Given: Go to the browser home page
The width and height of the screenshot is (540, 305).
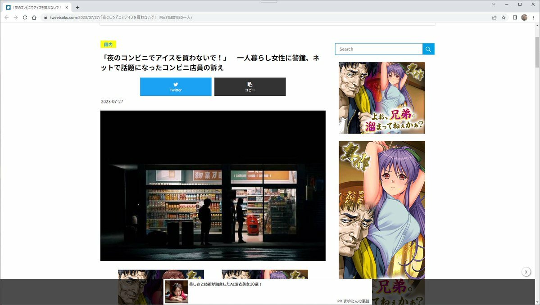Looking at the screenshot, I should [x=34, y=18].
